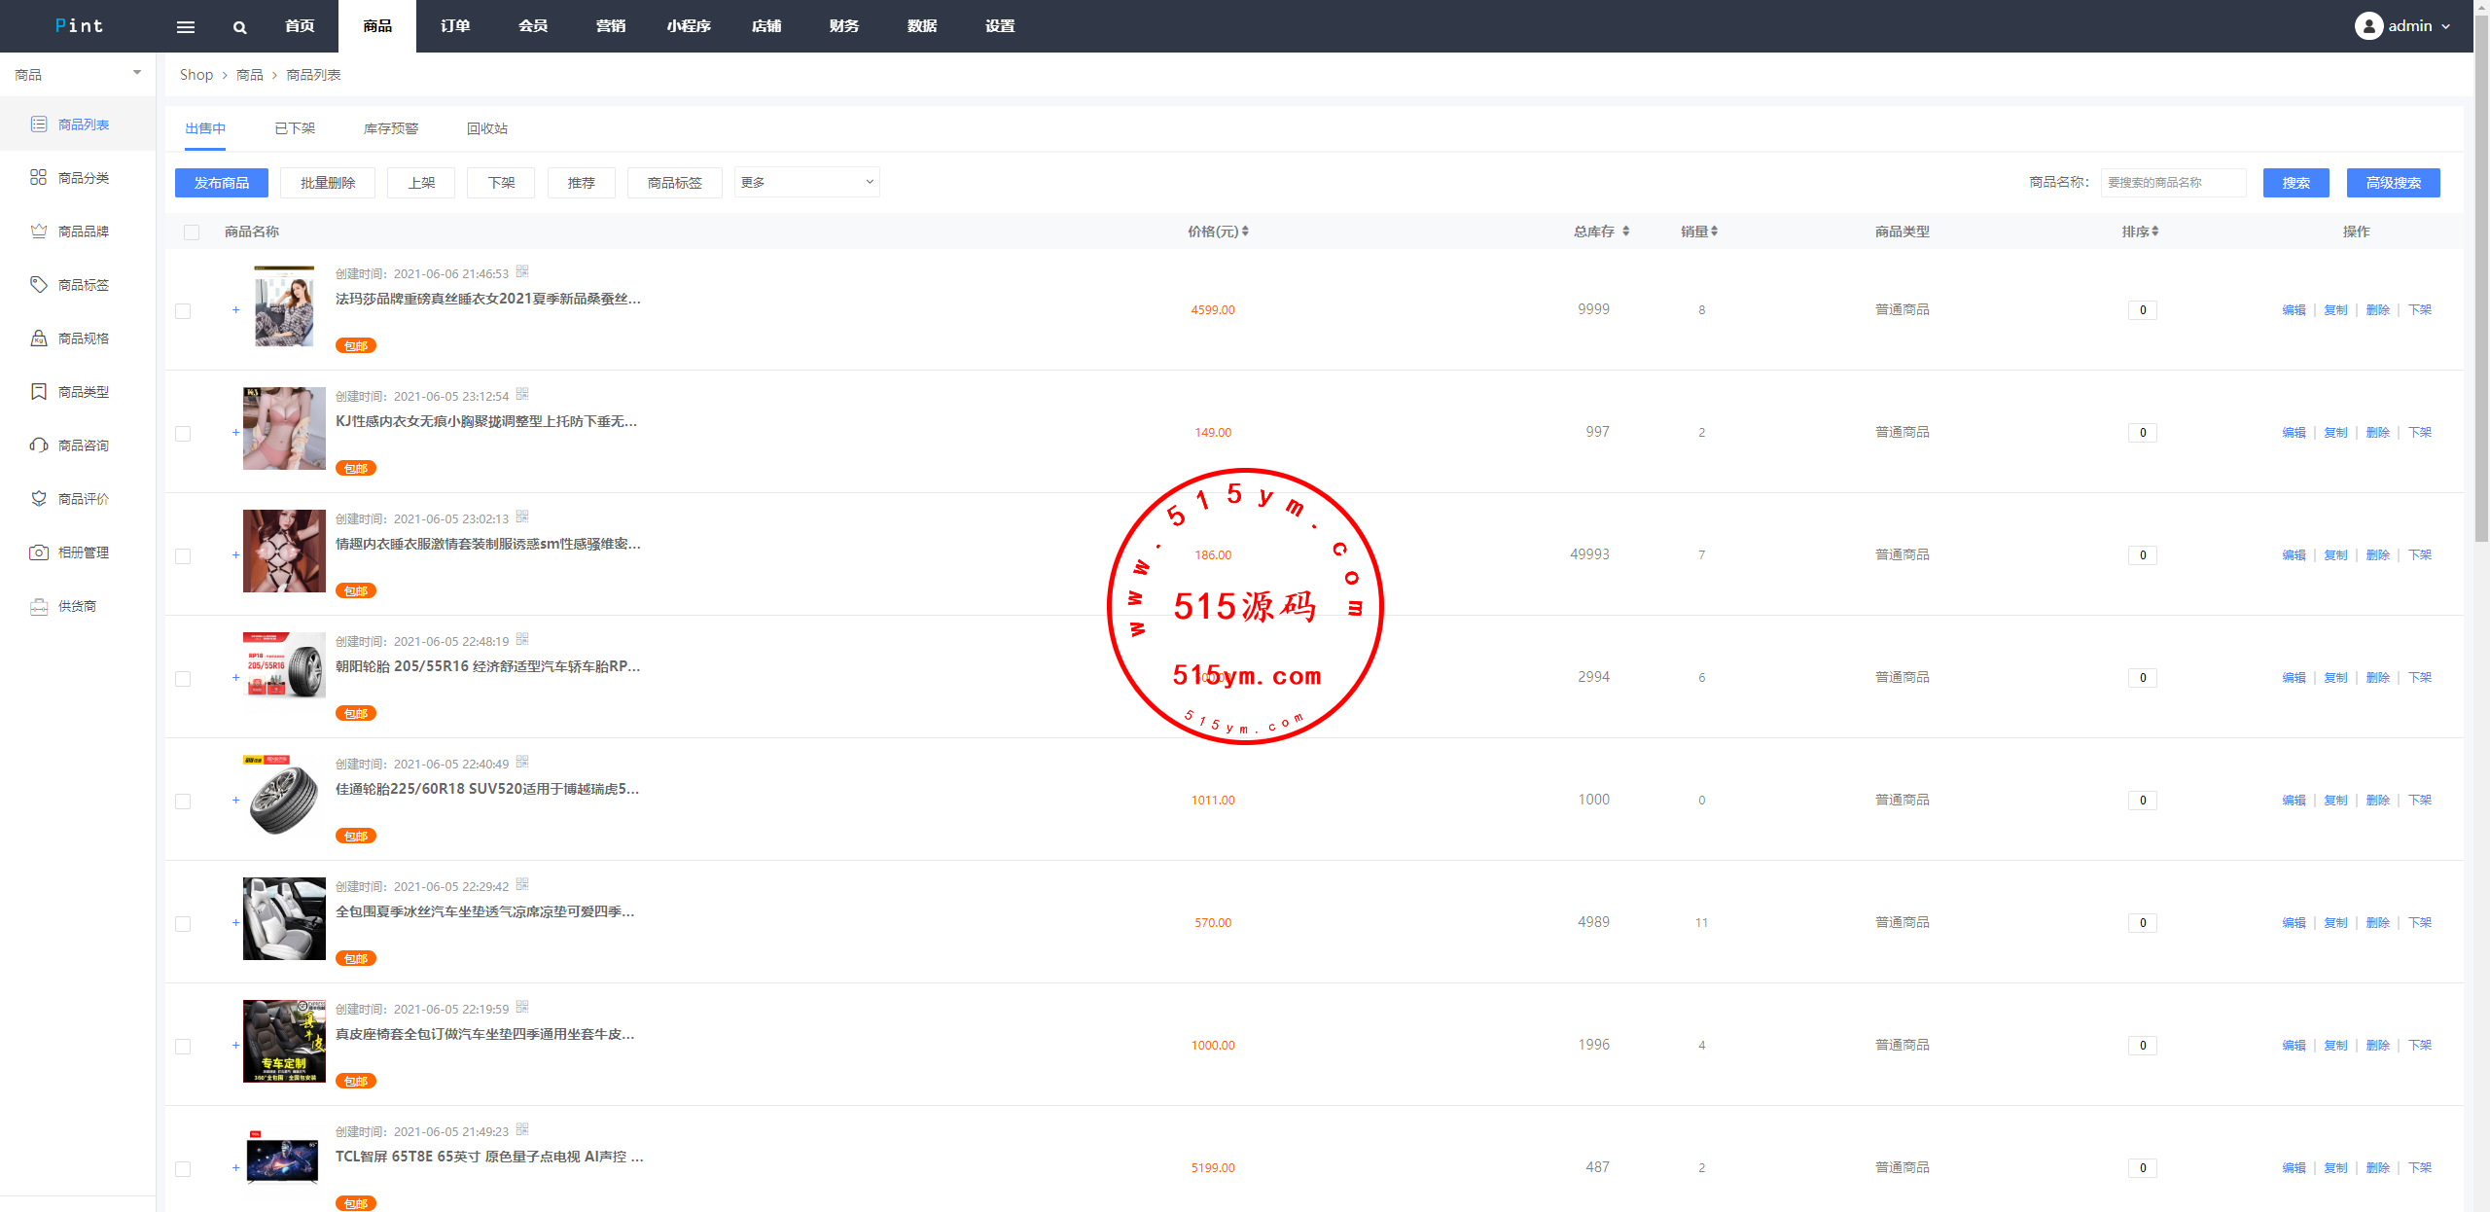Focus the 商品名称 search input field
The height and width of the screenshot is (1212, 2490).
2173,182
